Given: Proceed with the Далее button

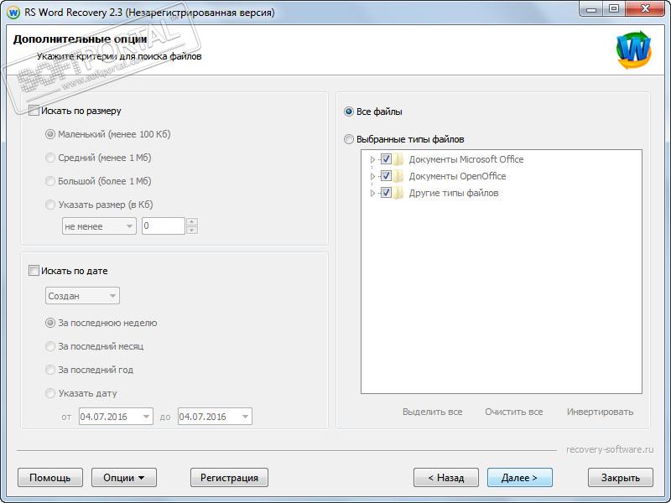Looking at the screenshot, I should [520, 477].
